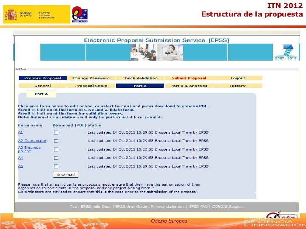Screen dimensions: 306x229
Task: Click the meeting photo in the banner
Action: coord(144,52)
